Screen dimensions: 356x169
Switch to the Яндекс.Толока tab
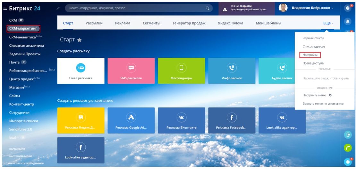[x=231, y=23]
